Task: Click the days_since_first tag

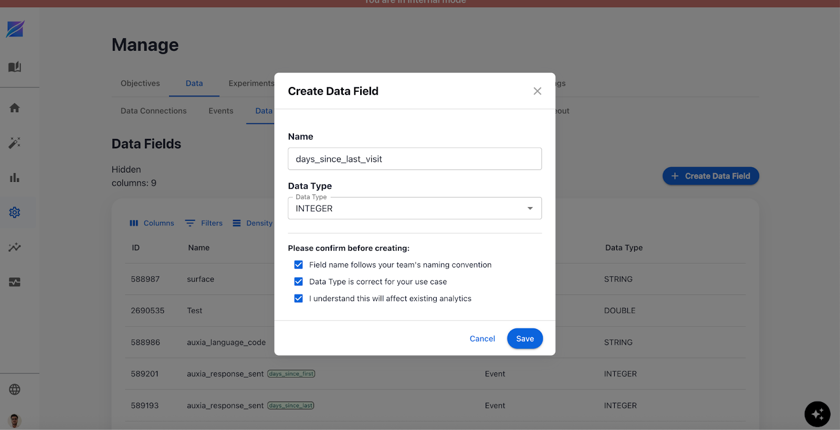Action: click(x=291, y=374)
